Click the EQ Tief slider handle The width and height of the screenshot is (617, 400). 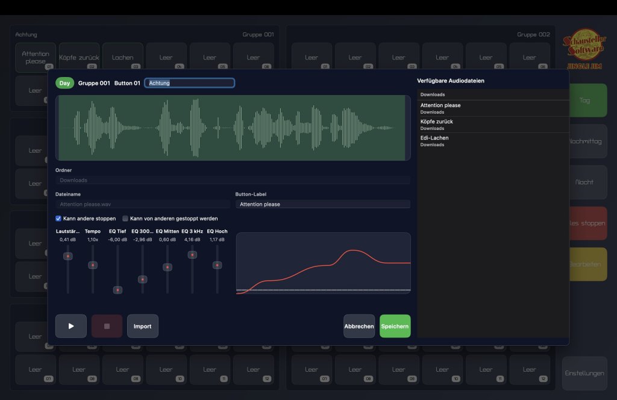coord(117,290)
